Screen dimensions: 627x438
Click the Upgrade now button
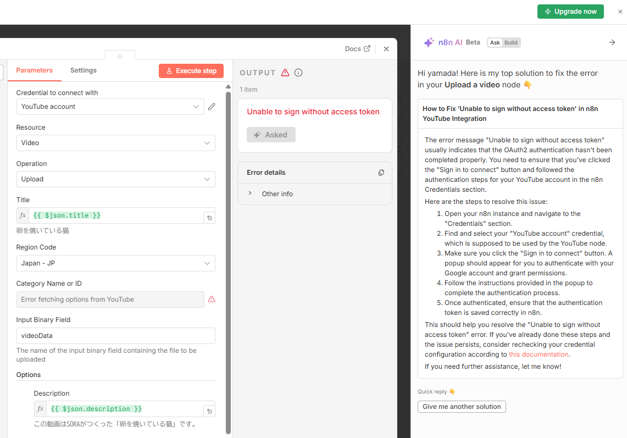tap(570, 12)
